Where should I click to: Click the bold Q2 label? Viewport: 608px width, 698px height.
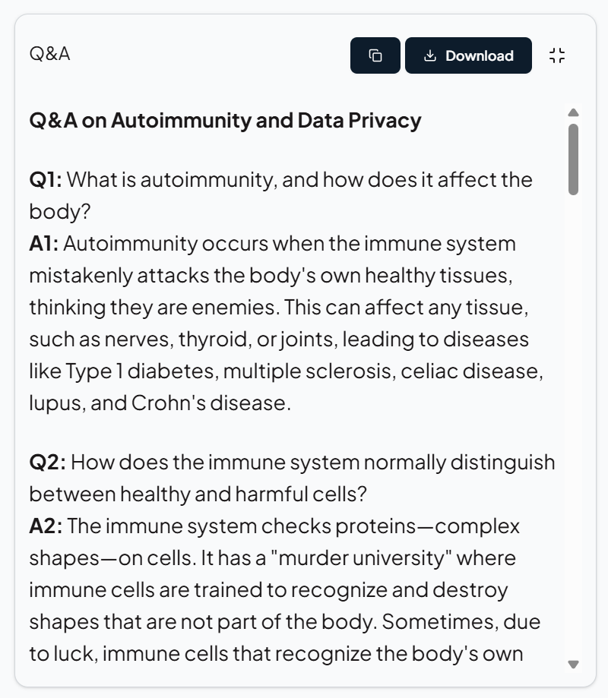[48, 463]
